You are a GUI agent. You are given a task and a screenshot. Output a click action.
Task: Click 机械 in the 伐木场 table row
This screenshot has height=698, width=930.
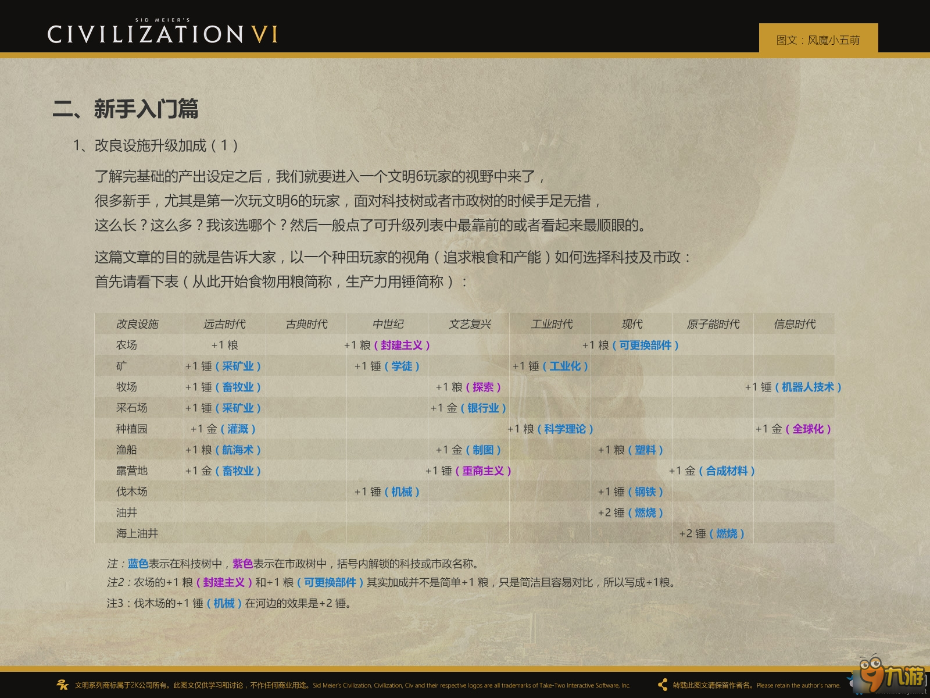[x=402, y=492]
